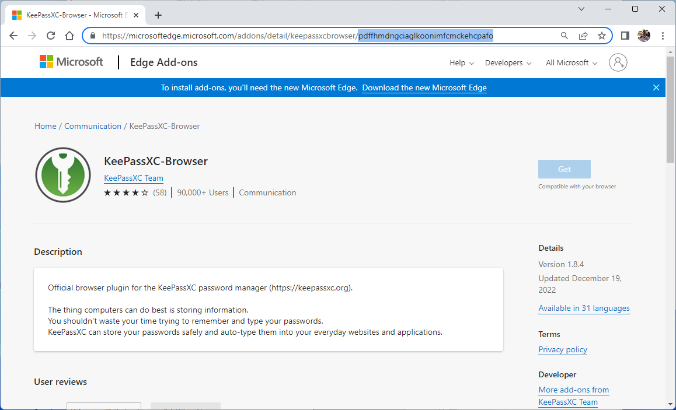Open the All Microsoft dropdown
Viewport: 676px width, 410px height.
point(570,62)
